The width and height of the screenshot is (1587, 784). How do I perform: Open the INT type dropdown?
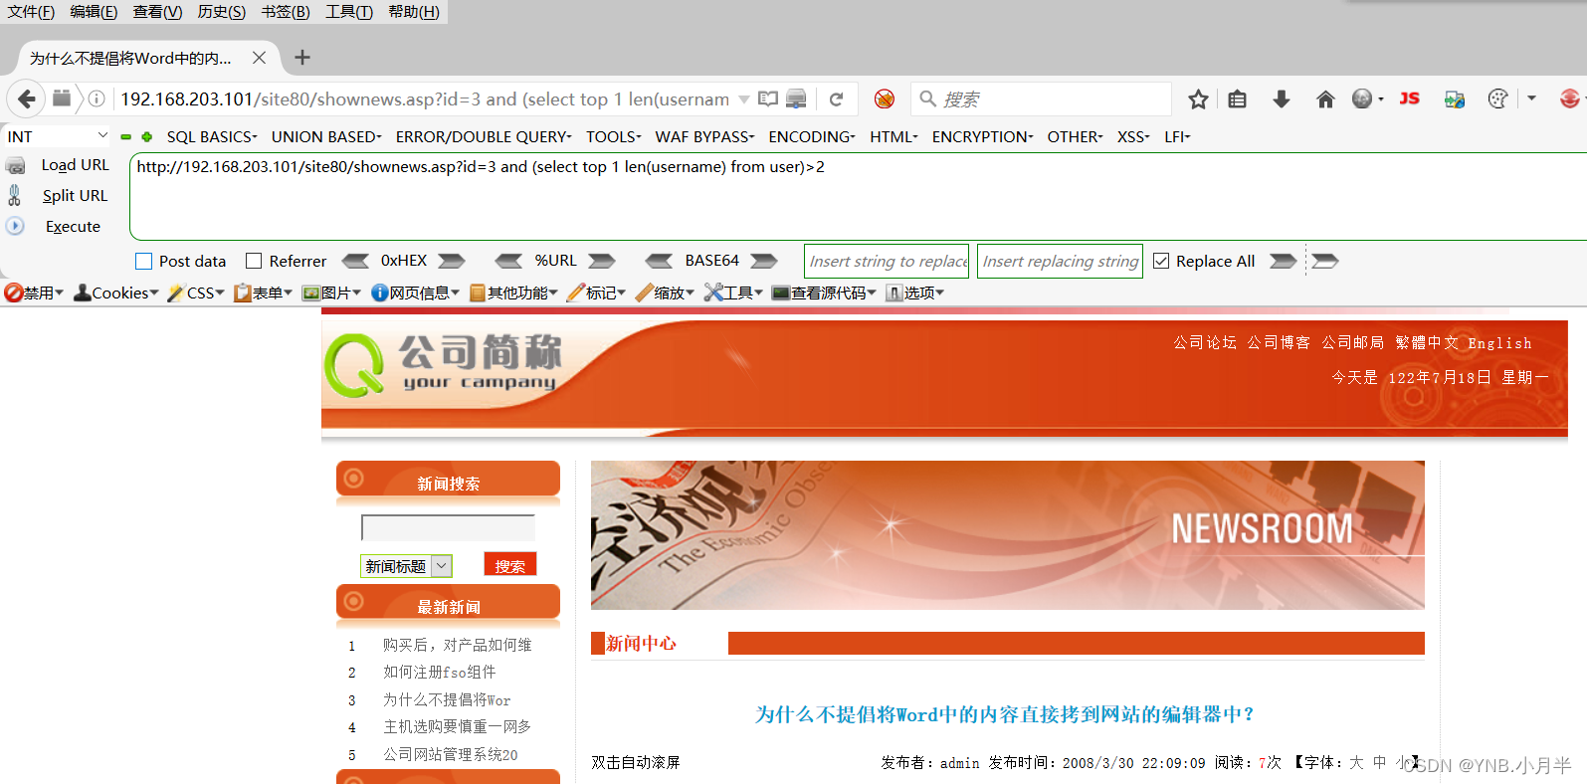click(x=58, y=136)
